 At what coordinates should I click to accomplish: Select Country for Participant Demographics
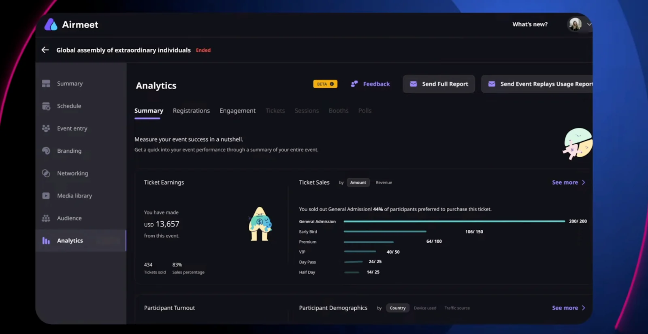[x=397, y=308]
